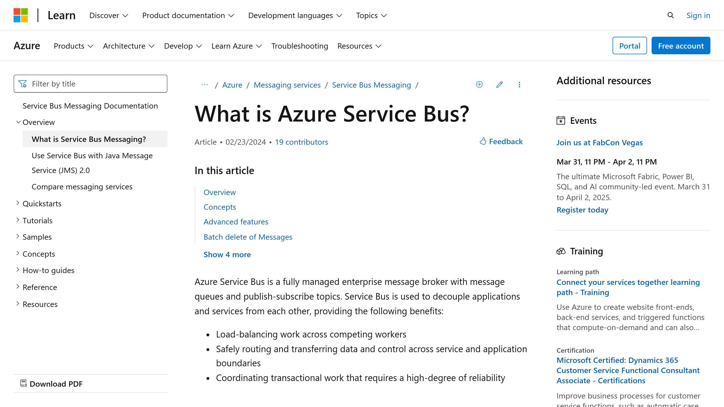Image resolution: width=724 pixels, height=407 pixels.
Task: Open the Learn Azure menu
Action: tap(237, 46)
